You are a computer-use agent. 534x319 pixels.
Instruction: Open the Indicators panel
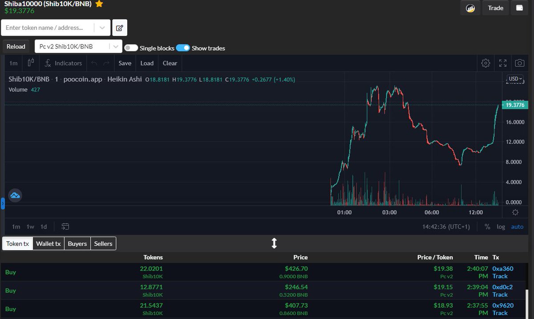tap(63, 63)
